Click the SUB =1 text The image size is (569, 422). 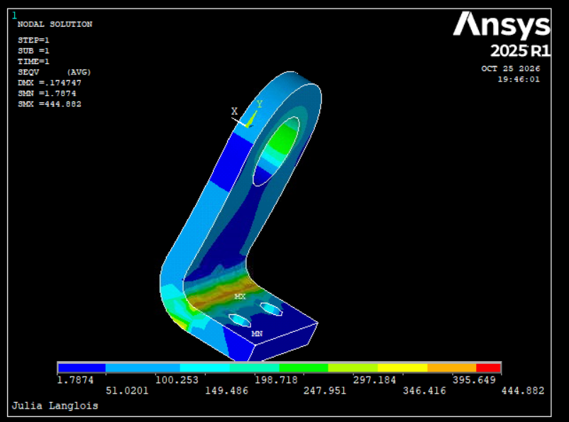click(x=33, y=51)
